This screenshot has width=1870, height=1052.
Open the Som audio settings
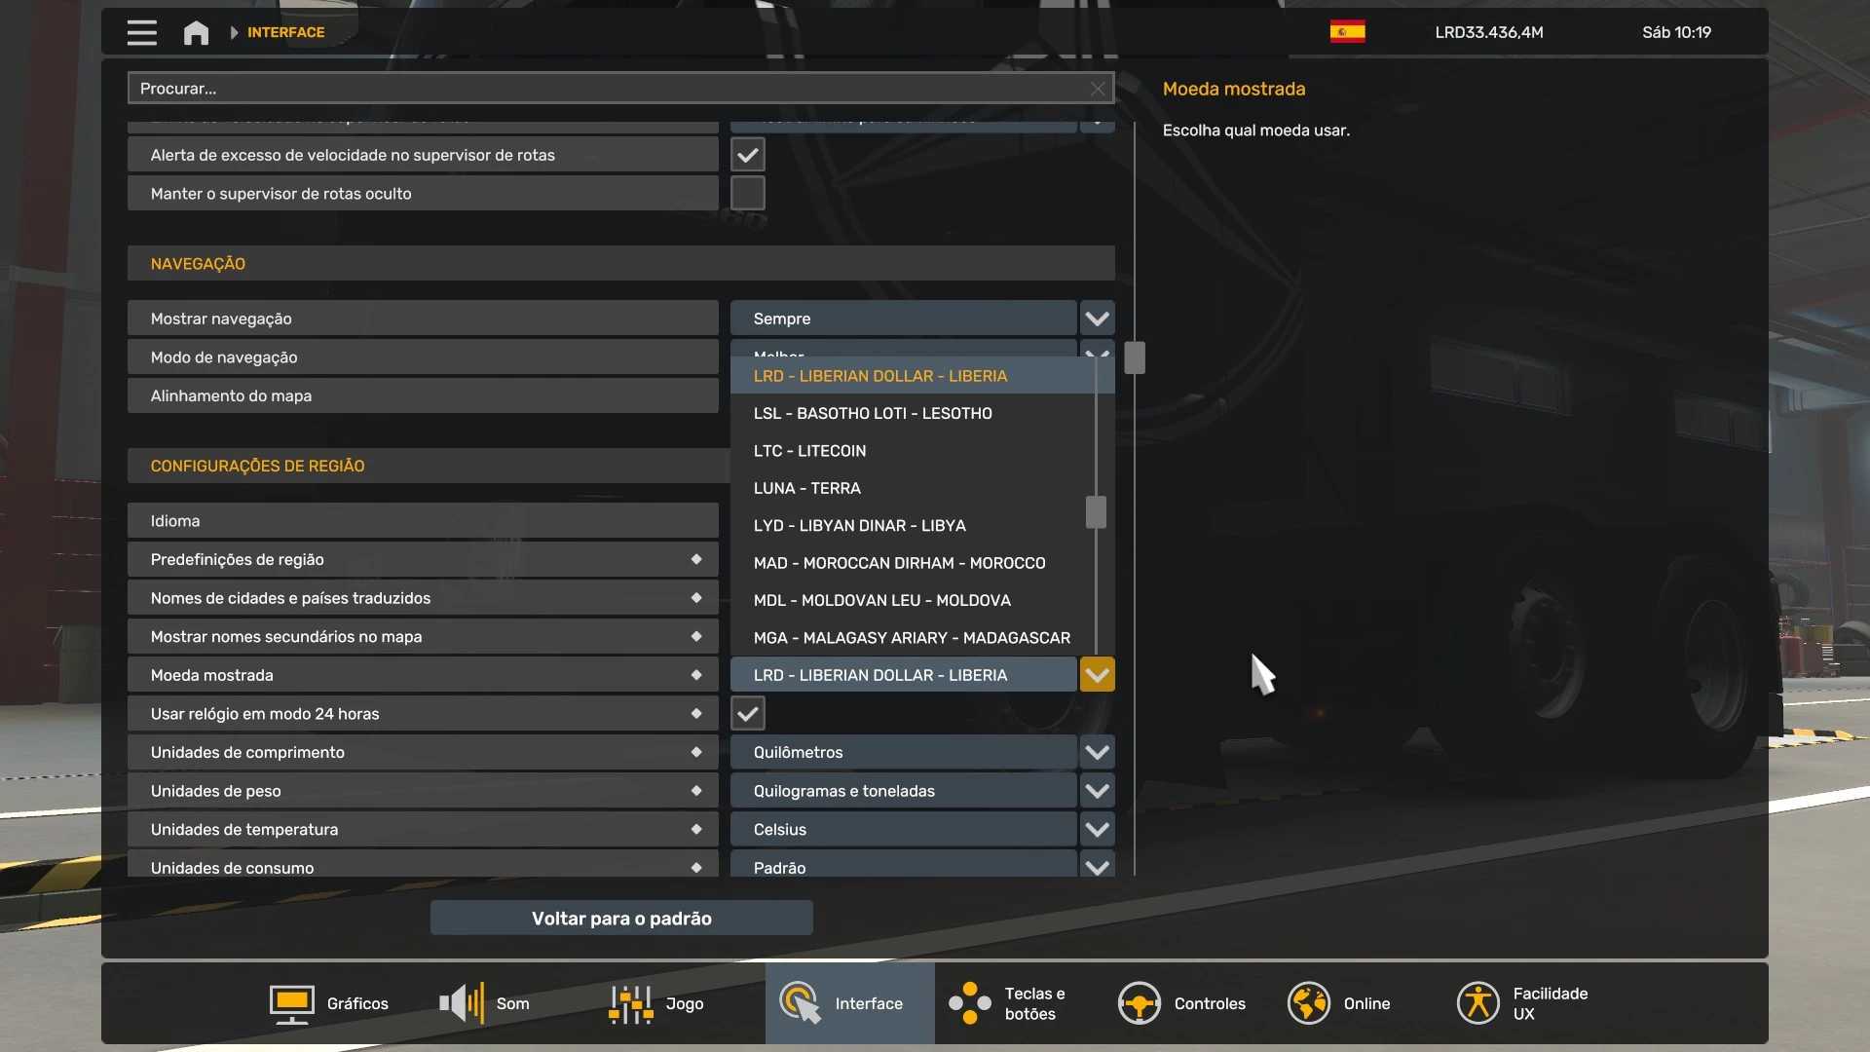click(x=485, y=1003)
